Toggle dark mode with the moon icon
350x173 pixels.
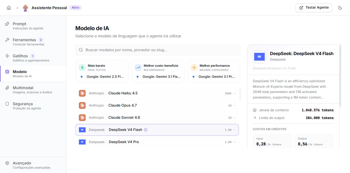point(340,8)
